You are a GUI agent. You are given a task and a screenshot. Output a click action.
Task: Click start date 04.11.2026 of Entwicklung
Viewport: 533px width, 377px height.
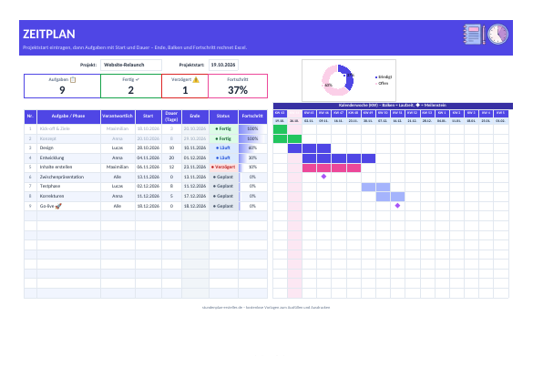coord(149,158)
